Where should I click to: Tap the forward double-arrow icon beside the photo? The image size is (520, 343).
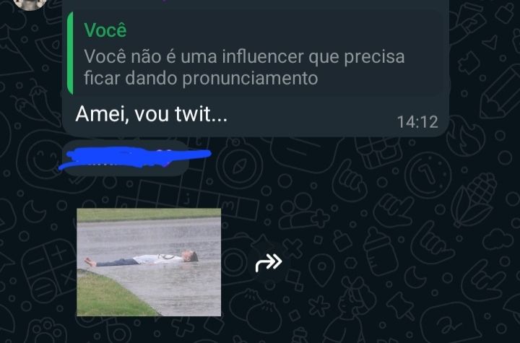coord(269,263)
